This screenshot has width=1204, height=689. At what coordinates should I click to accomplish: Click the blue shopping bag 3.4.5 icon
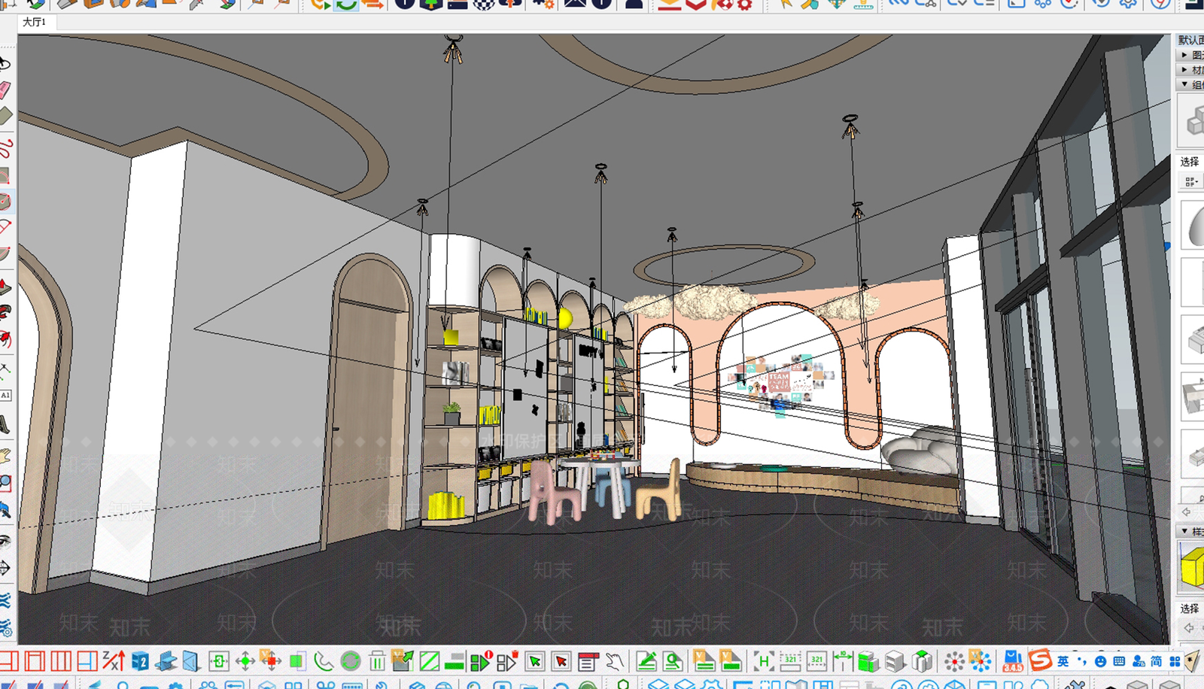tap(1013, 662)
